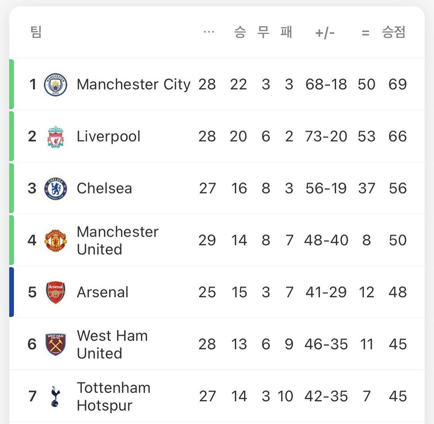434x424 pixels.
Task: Click the = goal difference header
Action: click(366, 33)
